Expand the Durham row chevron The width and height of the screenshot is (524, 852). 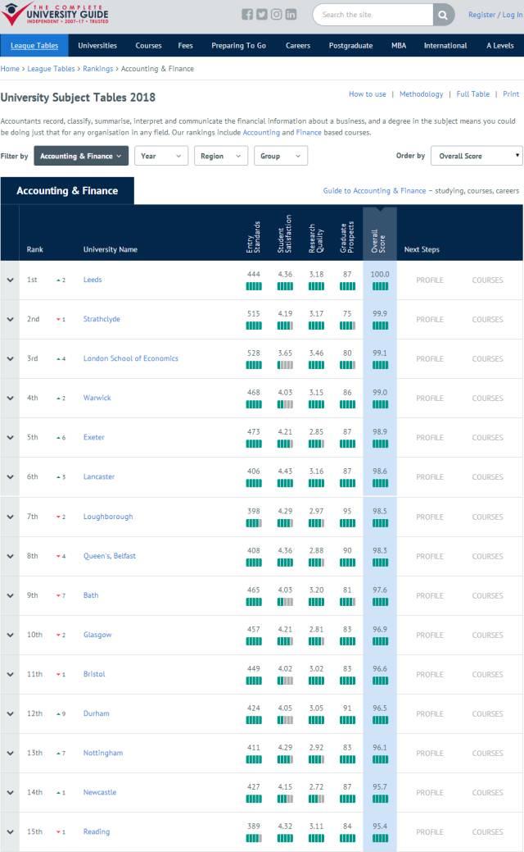point(10,713)
